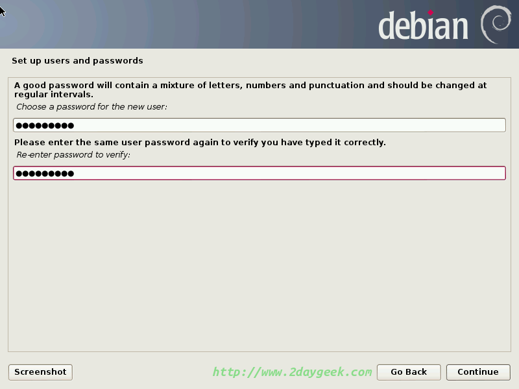
Task: Click the empty area of the main panel
Action: [x=259, y=265]
